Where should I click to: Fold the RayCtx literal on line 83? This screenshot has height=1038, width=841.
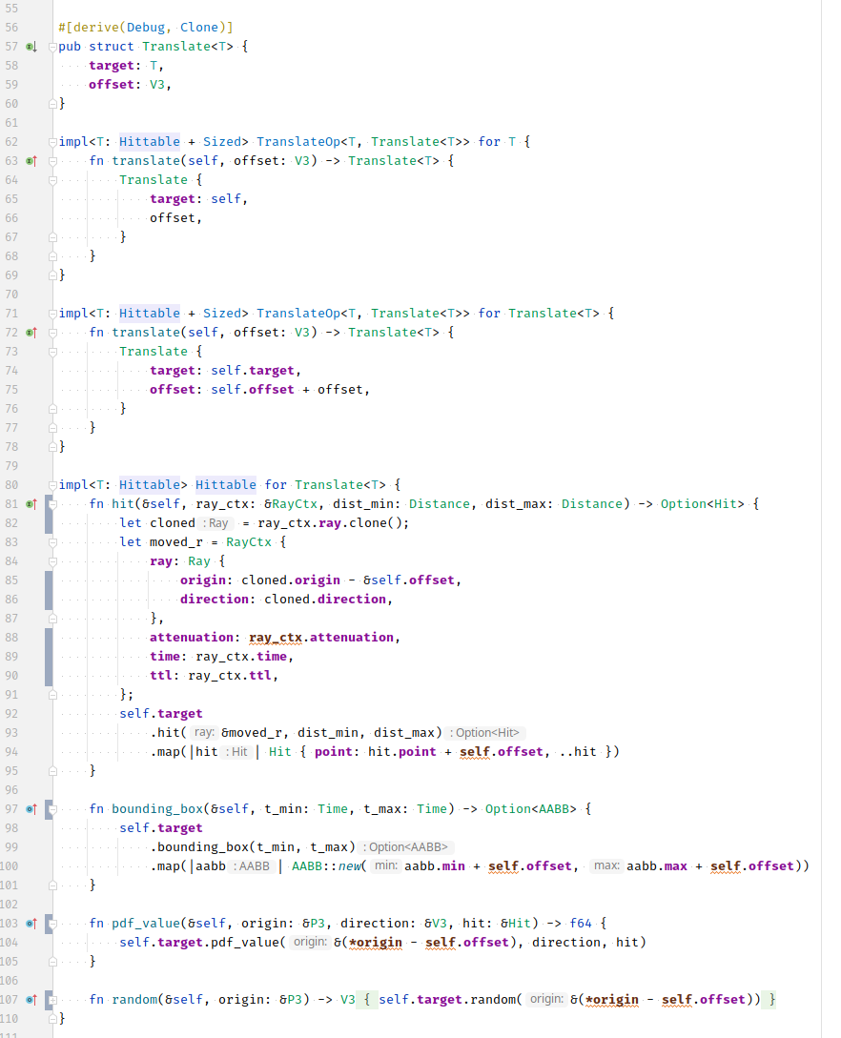pos(52,542)
